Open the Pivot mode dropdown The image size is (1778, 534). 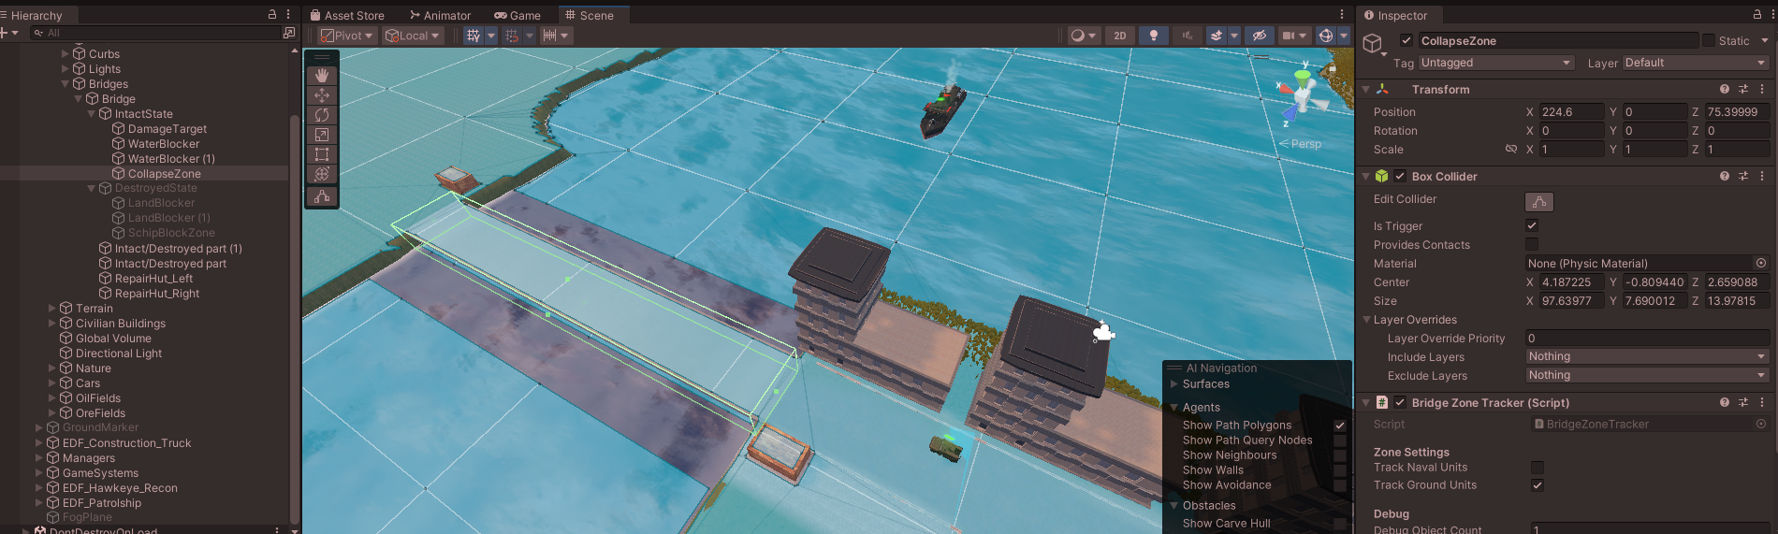346,36
